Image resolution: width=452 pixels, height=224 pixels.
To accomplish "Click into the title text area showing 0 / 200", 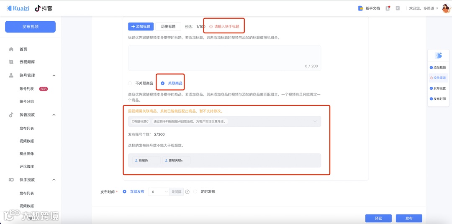I will [x=225, y=58].
